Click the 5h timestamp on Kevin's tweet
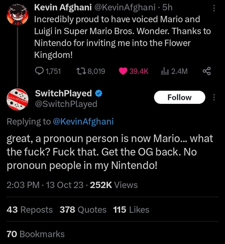Viewport: 225px width, 244px height. pos(167,7)
